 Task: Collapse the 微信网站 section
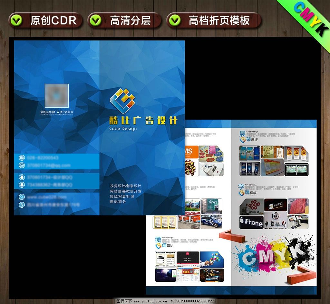pos(166,245)
